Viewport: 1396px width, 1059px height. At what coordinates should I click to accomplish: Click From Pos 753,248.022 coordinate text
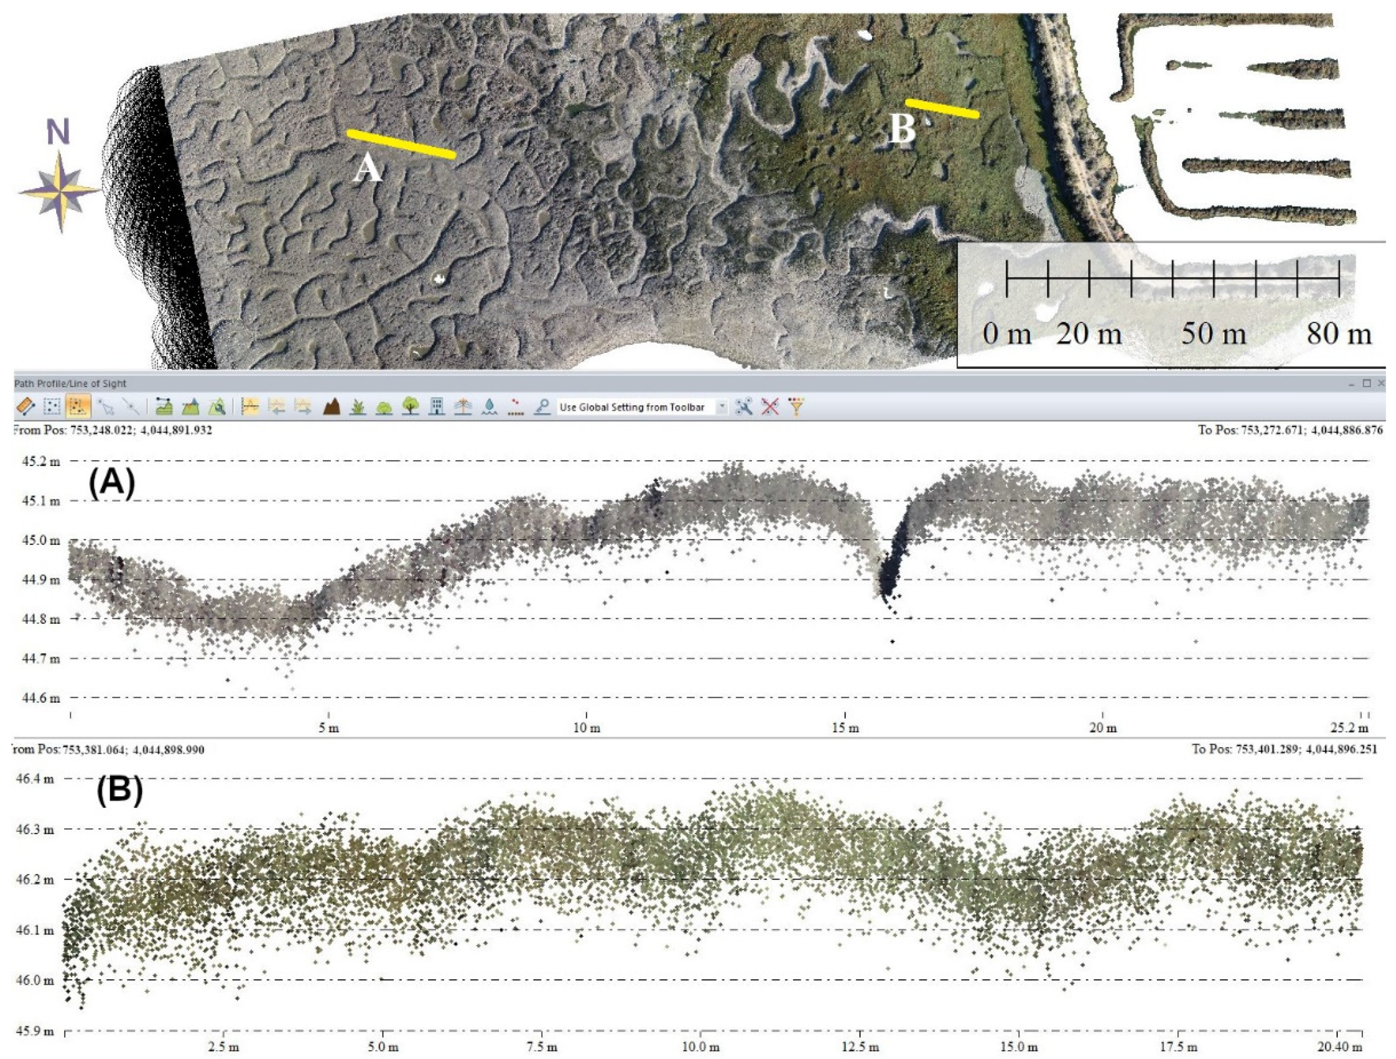(x=112, y=430)
